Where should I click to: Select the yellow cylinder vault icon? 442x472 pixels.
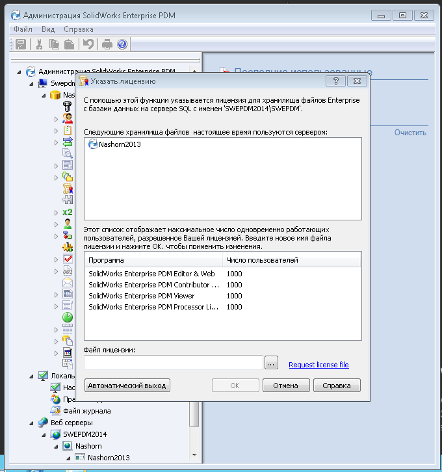[55, 95]
